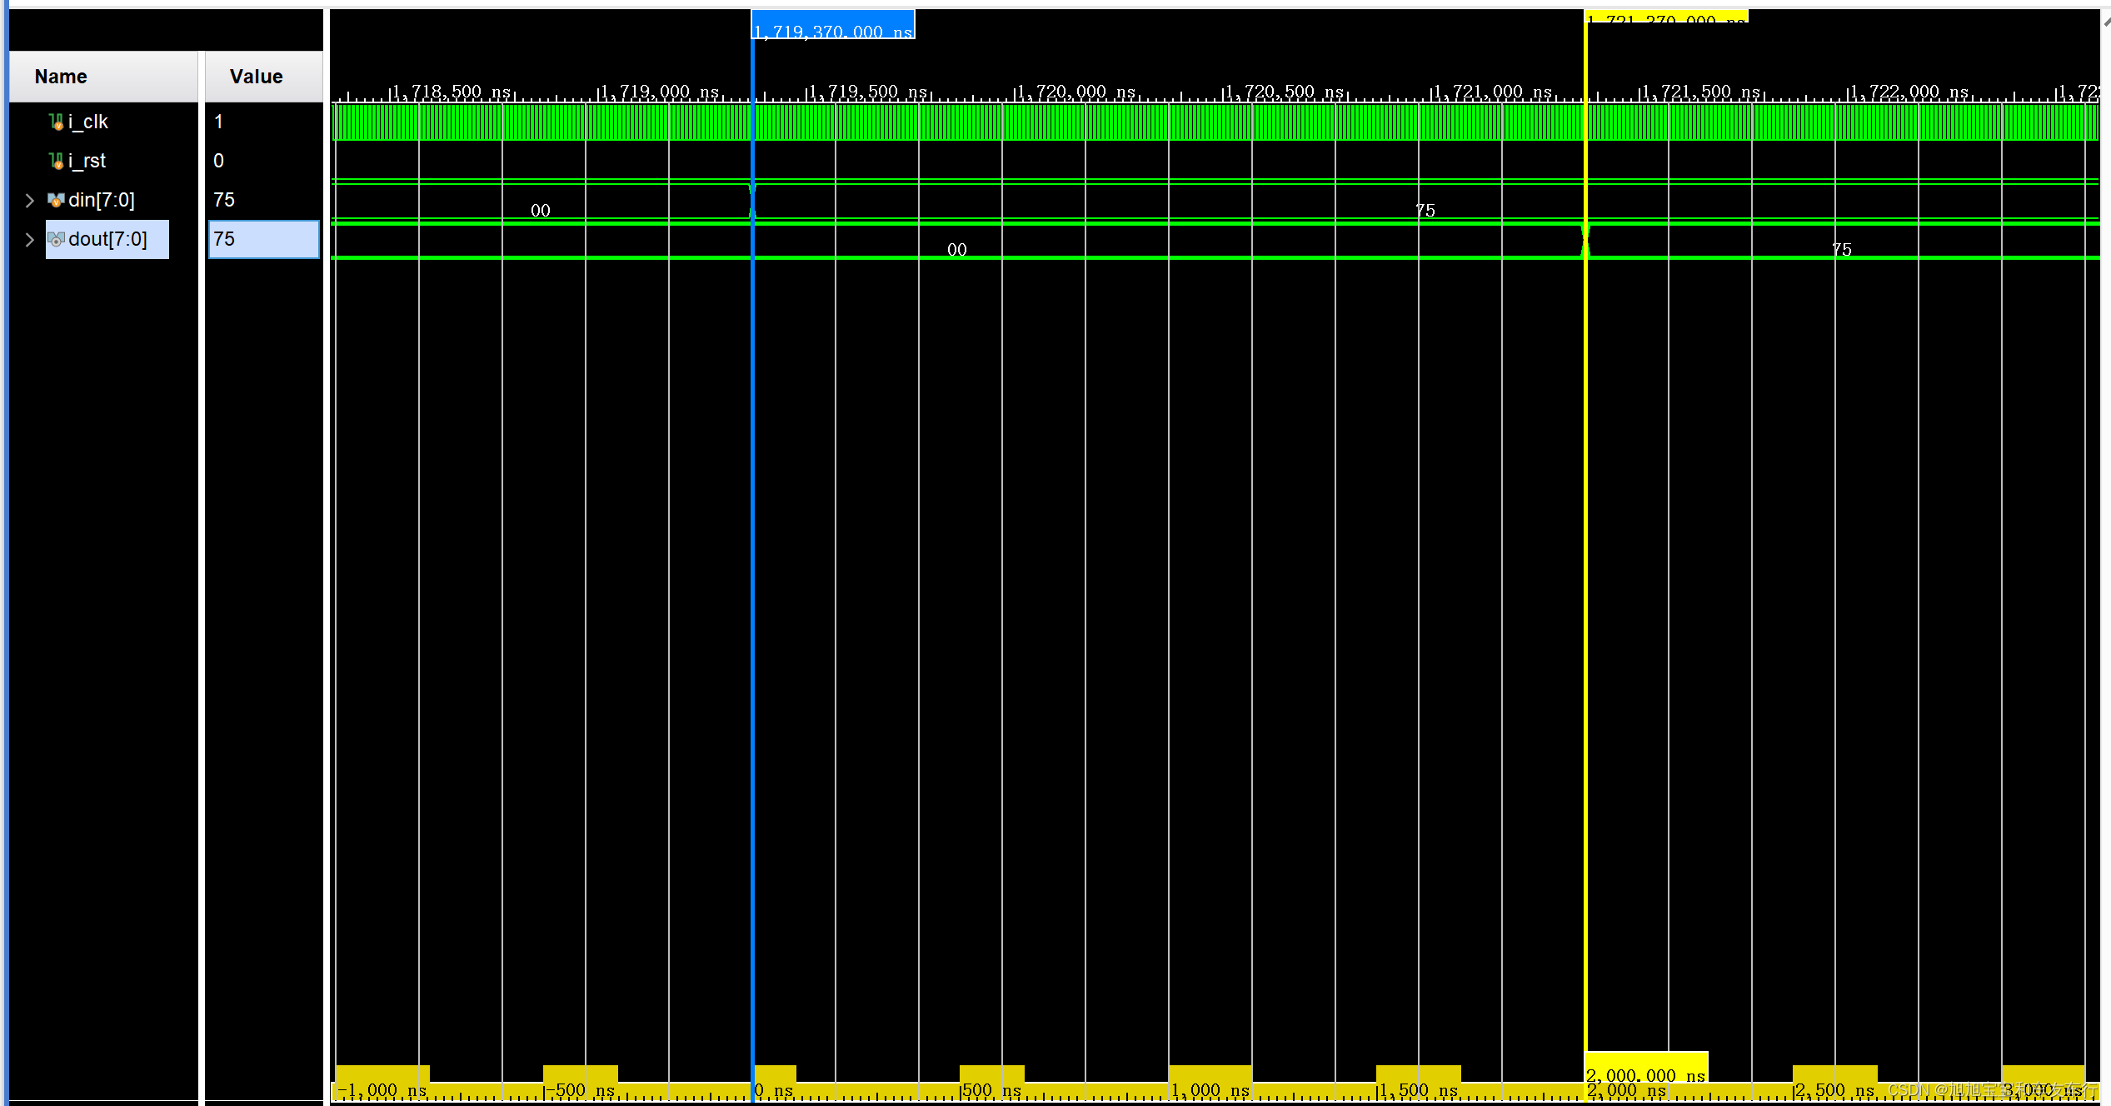The height and width of the screenshot is (1106, 2111).
Task: Click the 2,000,000 ns label on yellow ruler
Action: 1646,1075
